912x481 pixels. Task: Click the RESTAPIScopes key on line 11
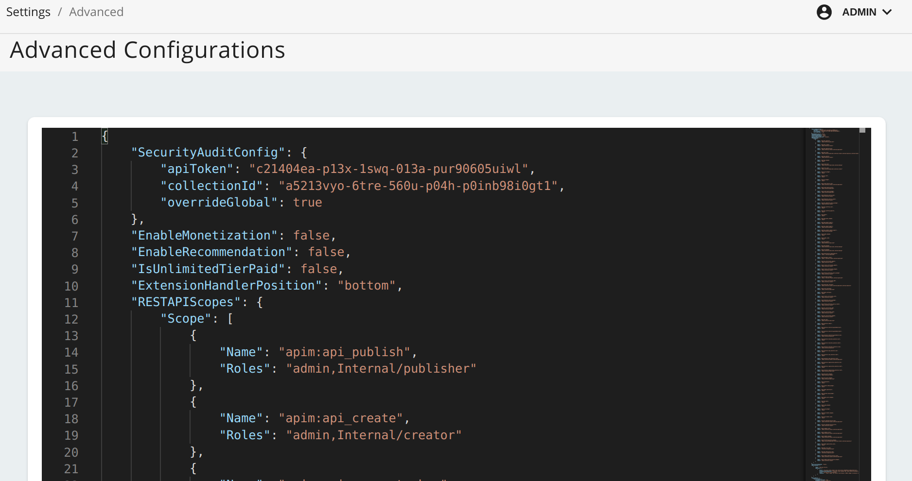186,302
